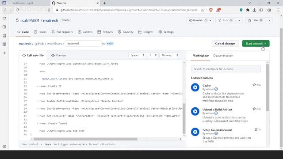Viewport: 283px width, 159px height.
Task: Click the matrech breadcrumb link
Action: point(25,44)
